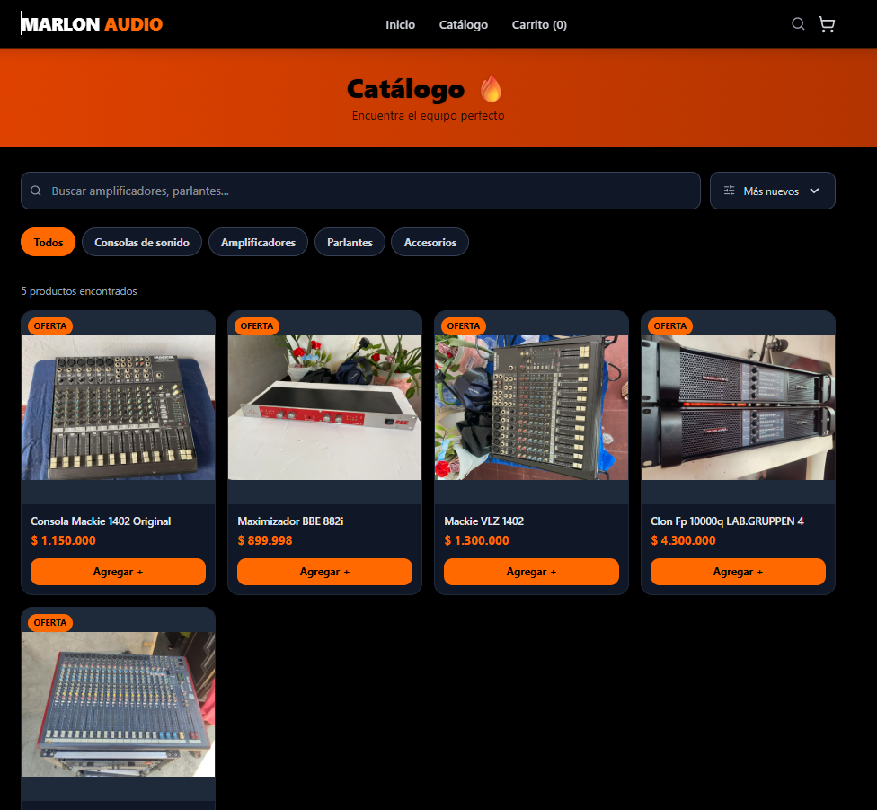
Task: Filter by Consolas de sonido
Action: (142, 242)
